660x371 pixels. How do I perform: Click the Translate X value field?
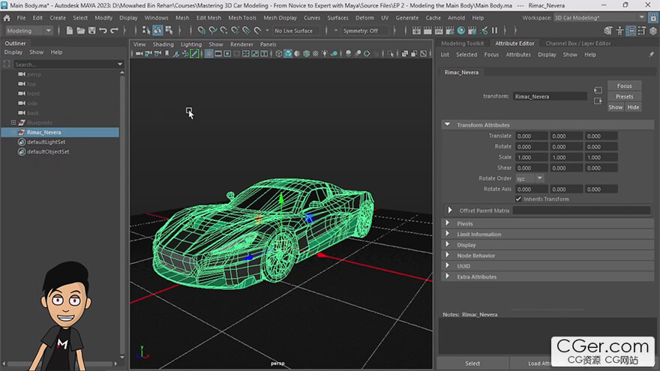pos(532,136)
